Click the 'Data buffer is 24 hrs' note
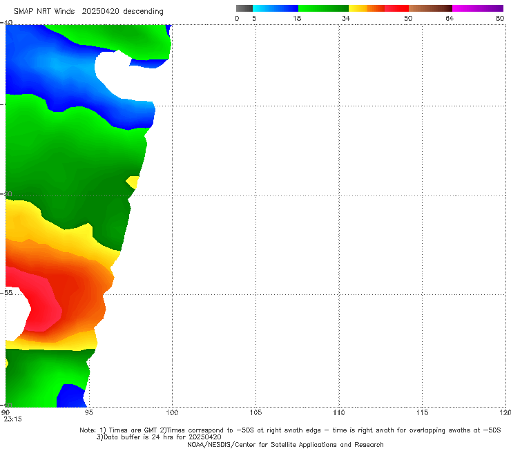Screen dimensions: 511x449 tap(159, 437)
